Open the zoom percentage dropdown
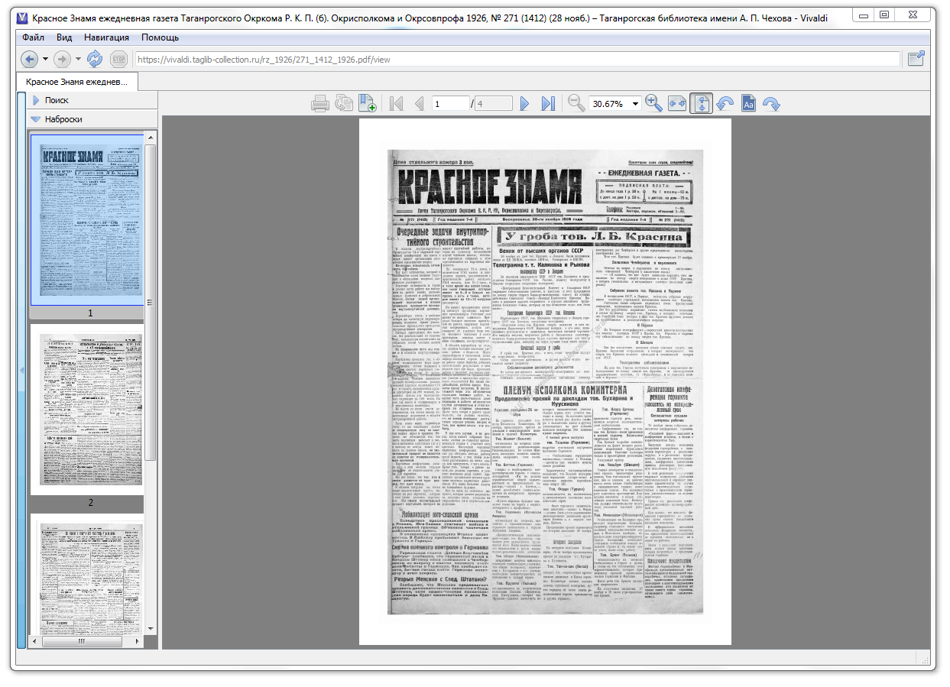 (x=635, y=104)
